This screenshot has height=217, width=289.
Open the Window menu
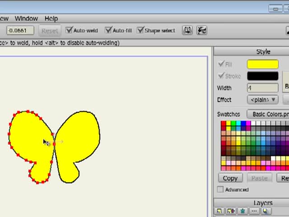point(26,19)
